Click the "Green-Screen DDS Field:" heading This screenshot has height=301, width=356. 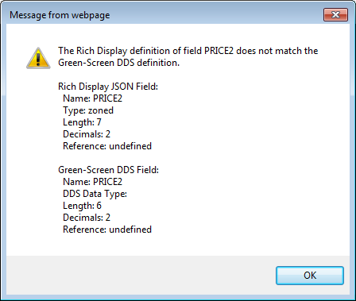pos(108,170)
